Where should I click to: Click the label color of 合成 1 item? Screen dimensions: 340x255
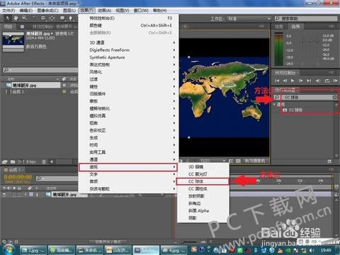pyautogui.click(x=64, y=91)
